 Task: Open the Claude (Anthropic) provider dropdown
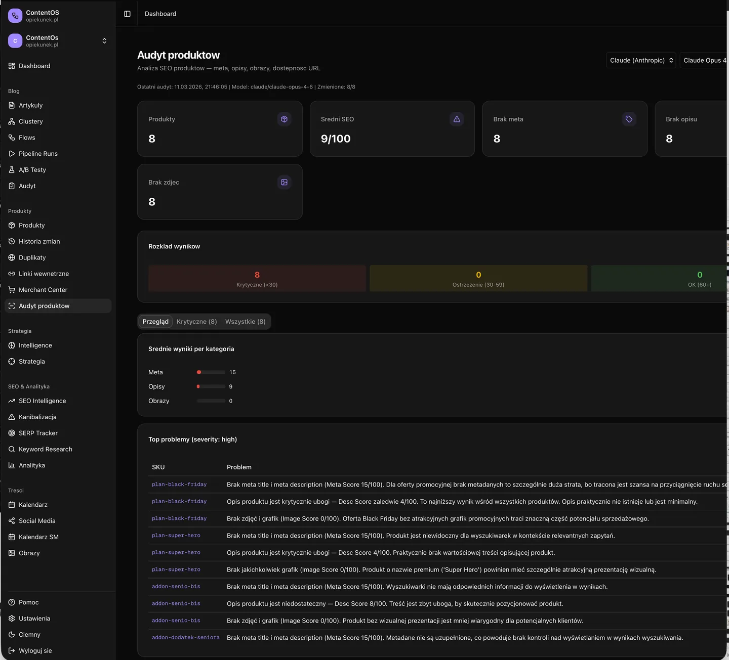point(641,60)
